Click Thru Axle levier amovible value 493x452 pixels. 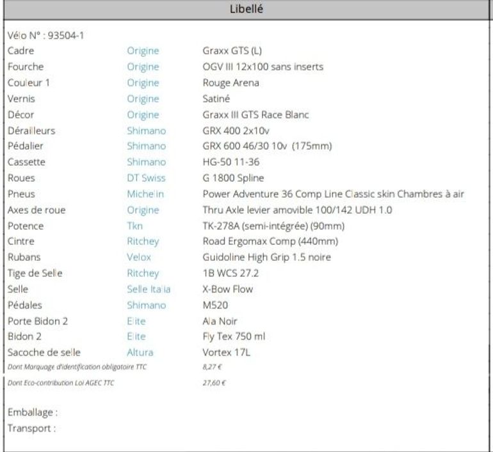(298, 210)
